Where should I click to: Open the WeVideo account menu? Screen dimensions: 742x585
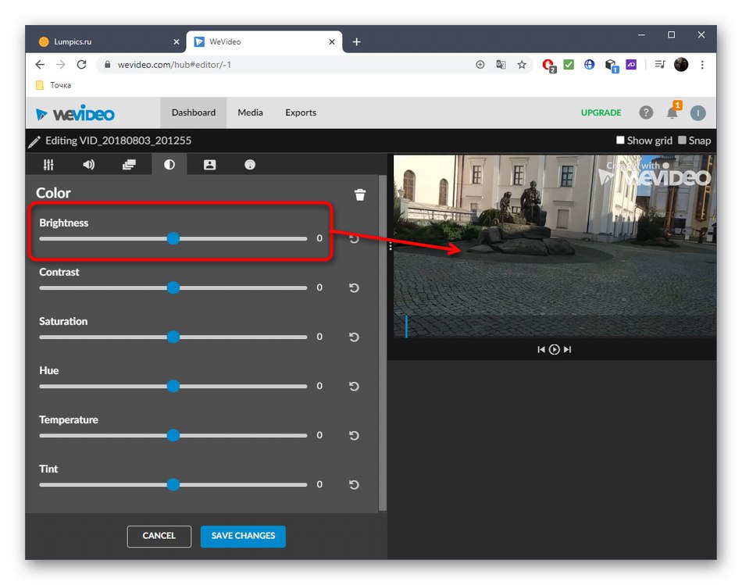coord(697,112)
